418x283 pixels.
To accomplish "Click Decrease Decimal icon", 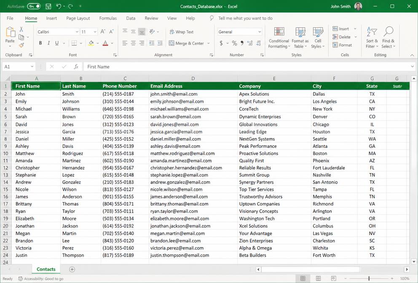I will (x=258, y=43).
